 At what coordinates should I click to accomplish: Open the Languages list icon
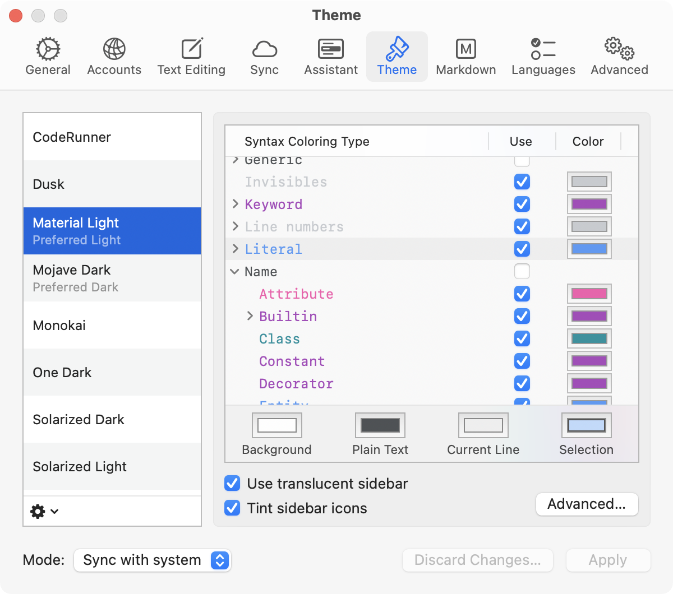[543, 49]
